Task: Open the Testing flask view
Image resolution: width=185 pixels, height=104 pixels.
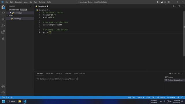Action: (3, 38)
